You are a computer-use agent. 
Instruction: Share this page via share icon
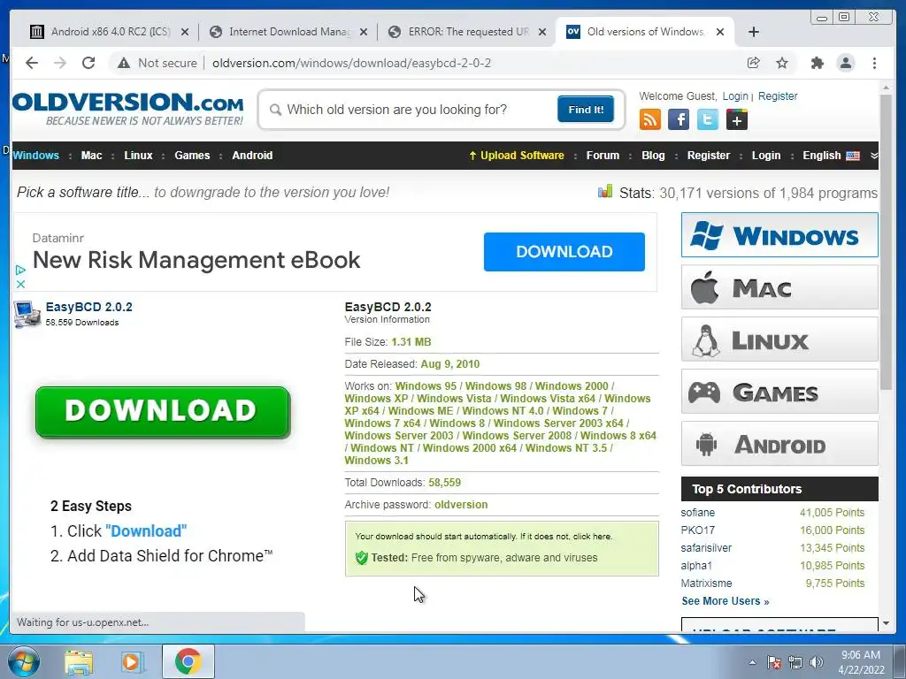(x=753, y=63)
